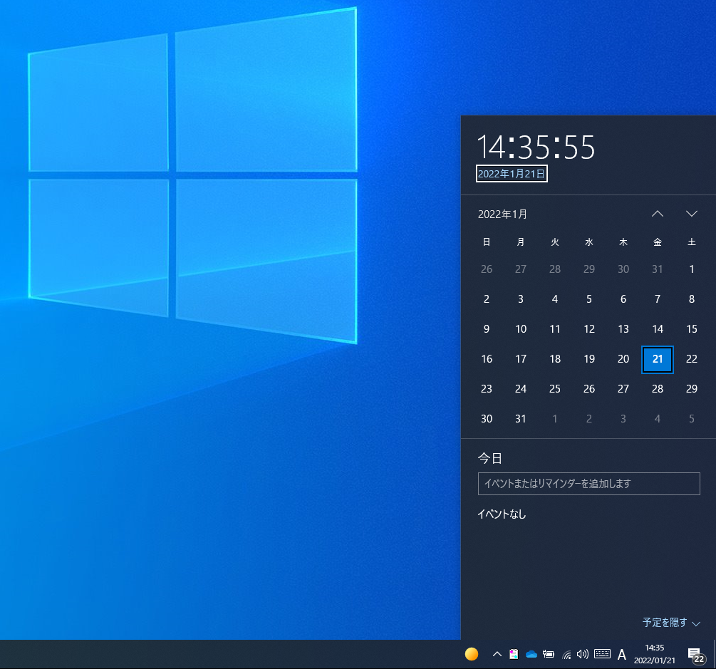This screenshot has width=716, height=669.
Task: Select January 18 in the calendar
Action: [555, 359]
